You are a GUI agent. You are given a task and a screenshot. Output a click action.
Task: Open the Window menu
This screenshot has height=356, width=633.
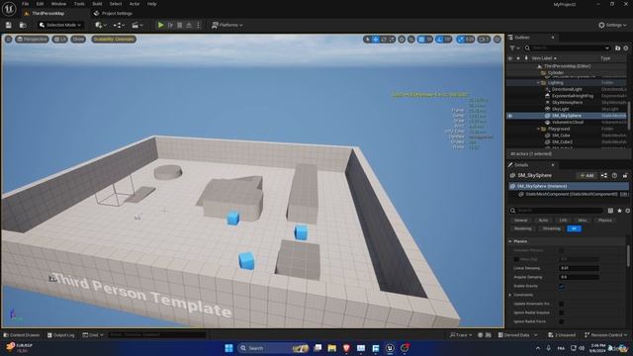[58, 4]
